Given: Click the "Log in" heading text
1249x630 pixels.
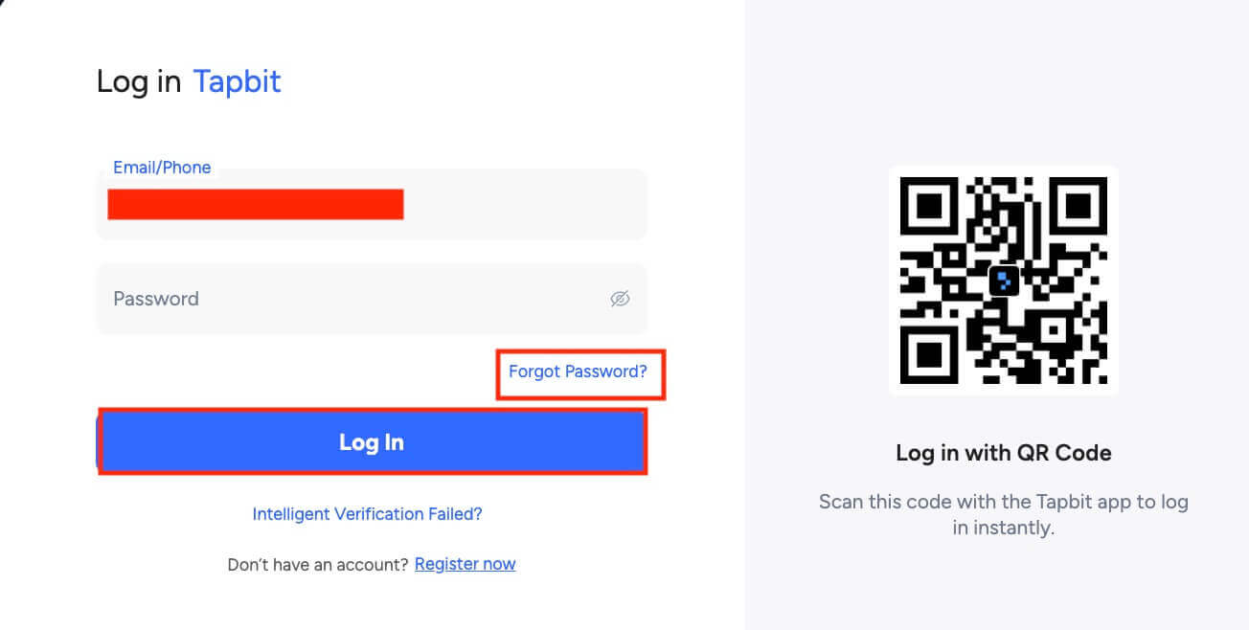Looking at the screenshot, I should [139, 82].
